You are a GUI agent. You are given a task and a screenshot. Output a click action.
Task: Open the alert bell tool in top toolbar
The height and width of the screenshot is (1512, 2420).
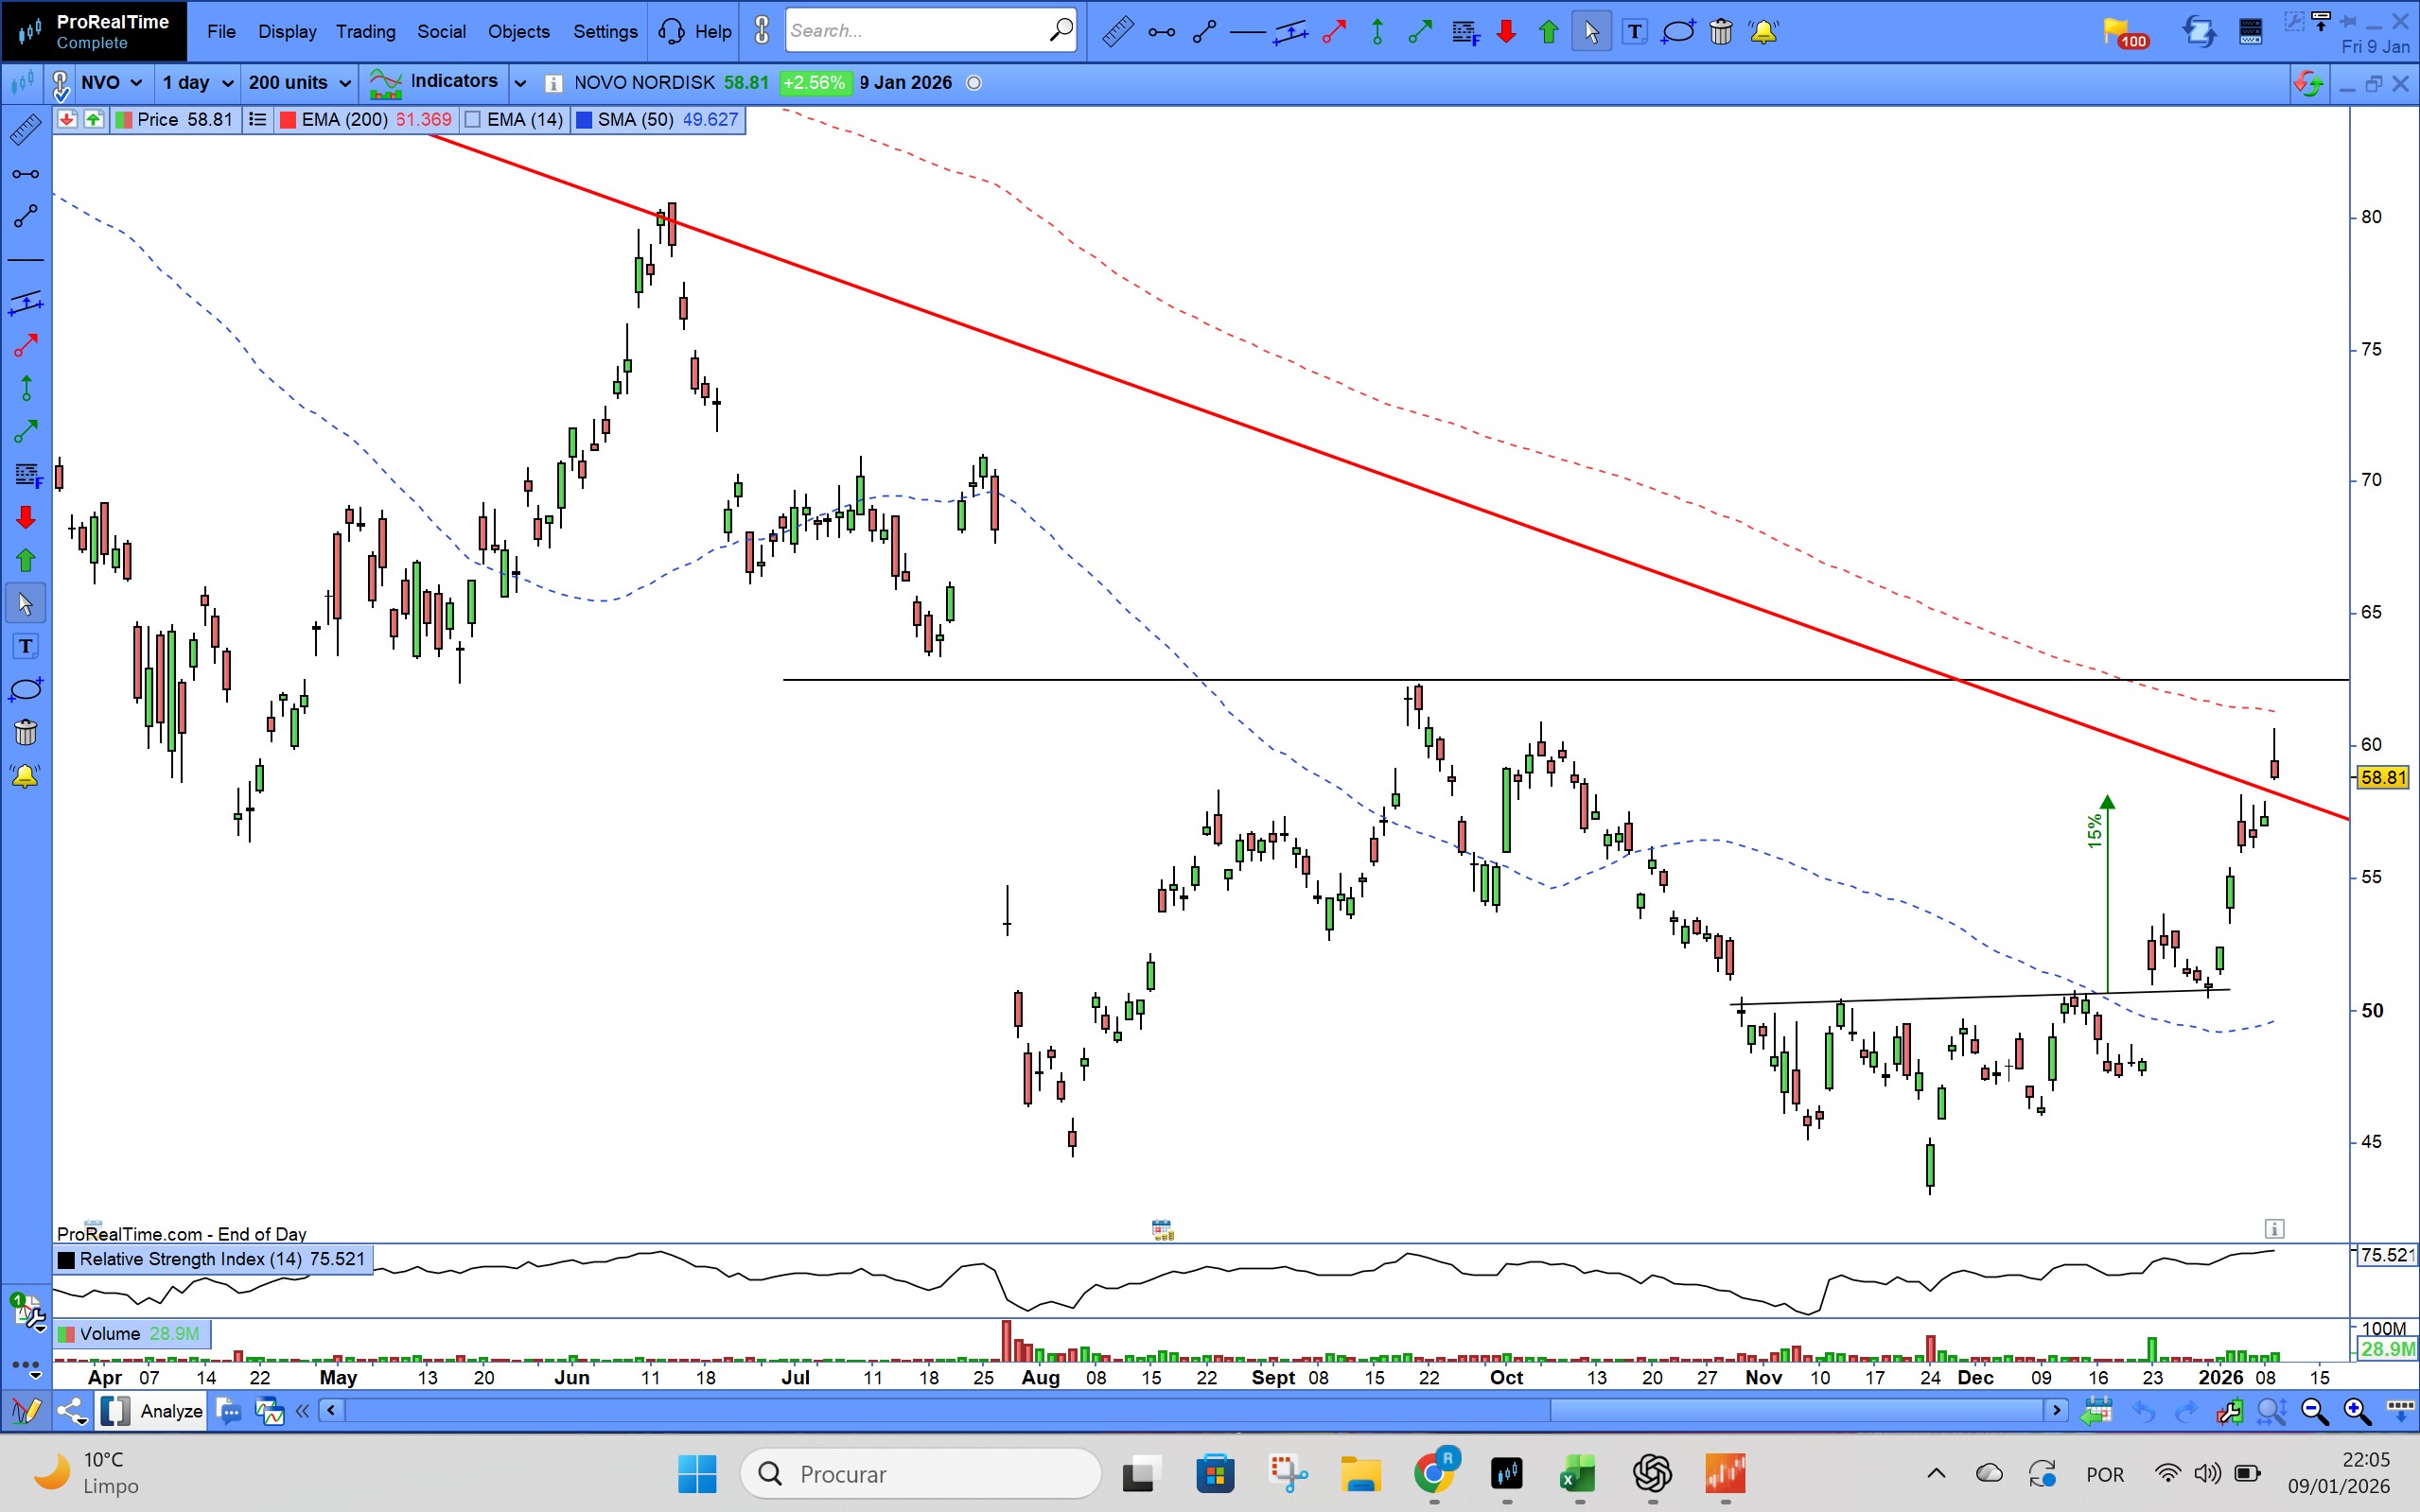1762,32
